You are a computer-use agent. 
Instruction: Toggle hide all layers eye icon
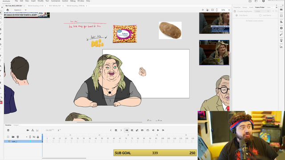(34, 137)
